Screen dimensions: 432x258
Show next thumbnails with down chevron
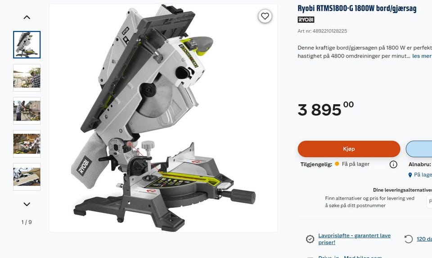(x=27, y=204)
